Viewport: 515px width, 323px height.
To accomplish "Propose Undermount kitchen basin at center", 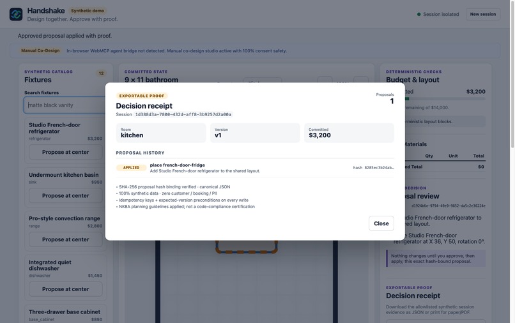I will (65, 195).
